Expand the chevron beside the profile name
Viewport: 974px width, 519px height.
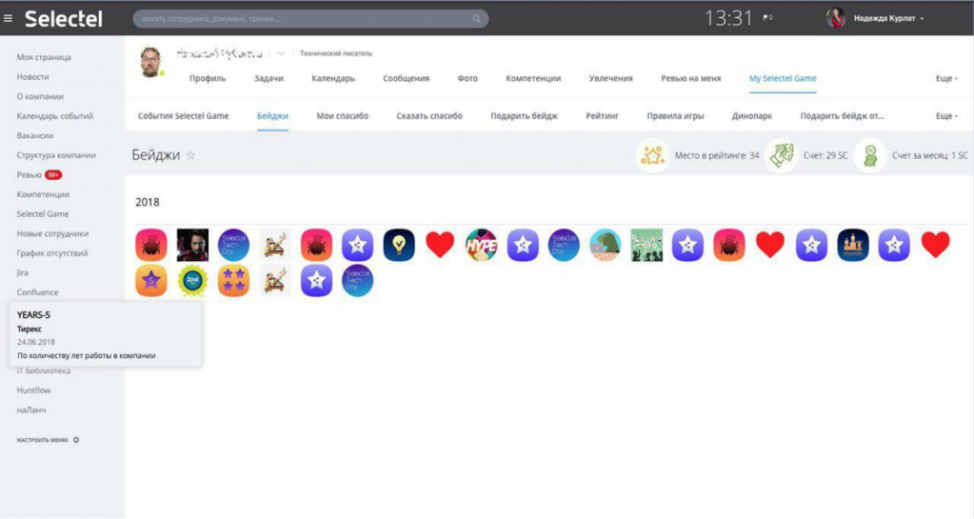pyautogui.click(x=281, y=53)
